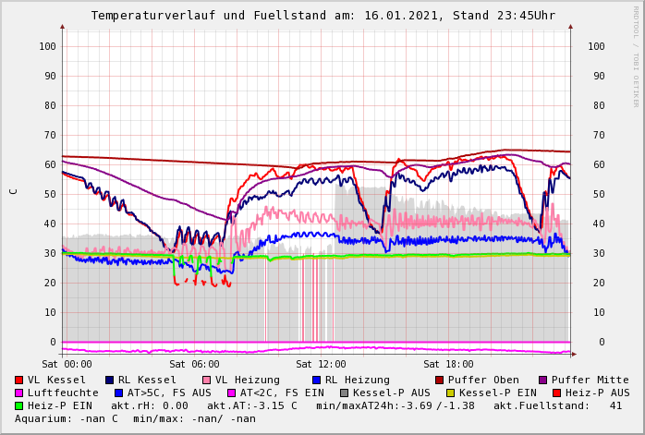Screen dimensions: 645x435
Task: Click the blue RL Heizung legend swatch
Action: (x=317, y=380)
